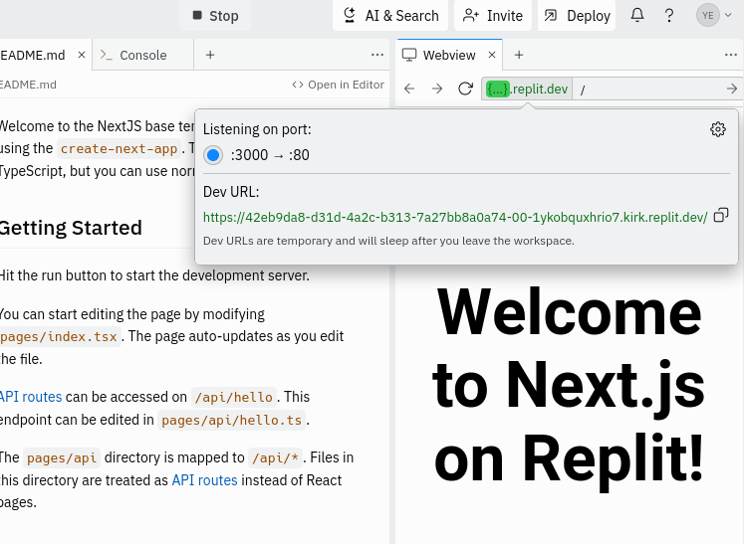This screenshot has height=544, width=744.
Task: Add a new tab in left pane
Action: 210,55
